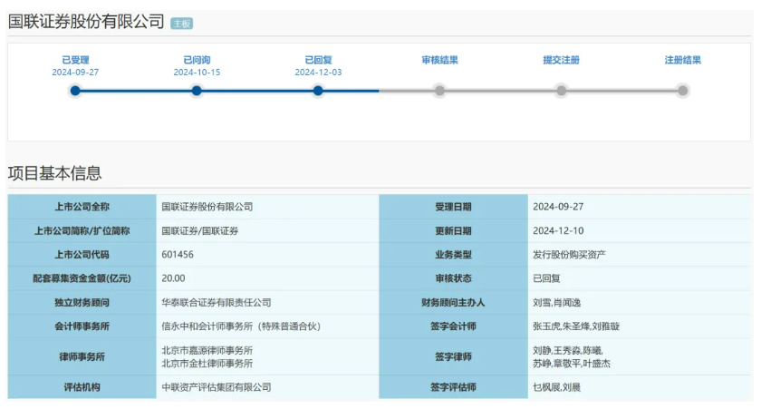Viewport: 761px width, 409px height.
Task: Click the names 乜枫展,刘晨
Action: click(x=556, y=387)
